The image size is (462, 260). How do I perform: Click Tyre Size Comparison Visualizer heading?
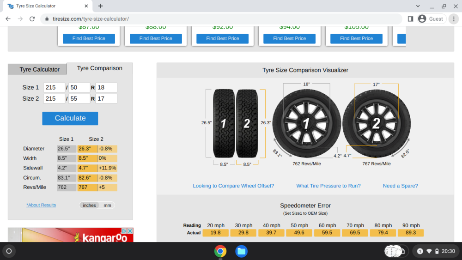point(305,70)
